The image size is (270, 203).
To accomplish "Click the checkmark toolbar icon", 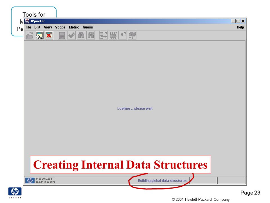I will 71,36.
